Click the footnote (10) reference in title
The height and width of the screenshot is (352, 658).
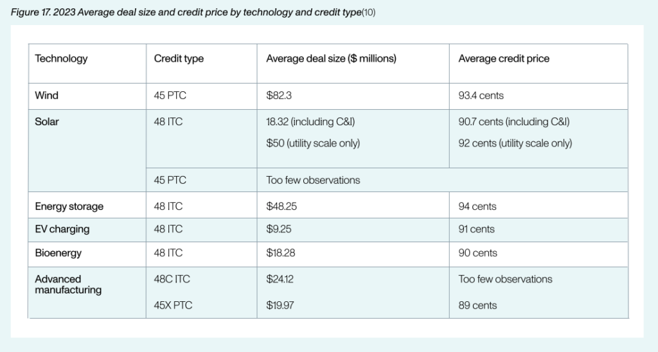point(368,13)
